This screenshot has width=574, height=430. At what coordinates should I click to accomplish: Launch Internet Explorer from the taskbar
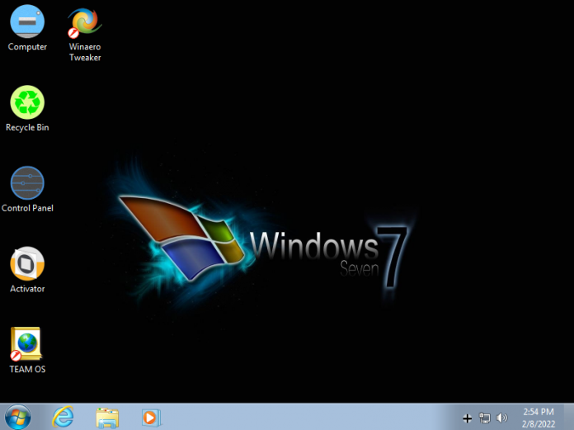(x=63, y=417)
